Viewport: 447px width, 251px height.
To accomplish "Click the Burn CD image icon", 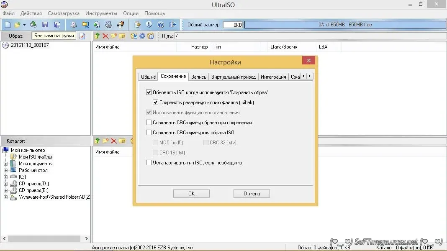I will 121,25.
